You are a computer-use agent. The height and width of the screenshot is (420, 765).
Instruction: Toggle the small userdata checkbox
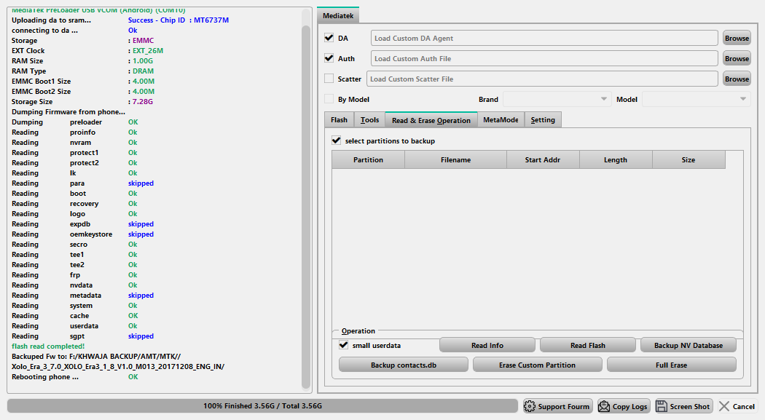(343, 345)
